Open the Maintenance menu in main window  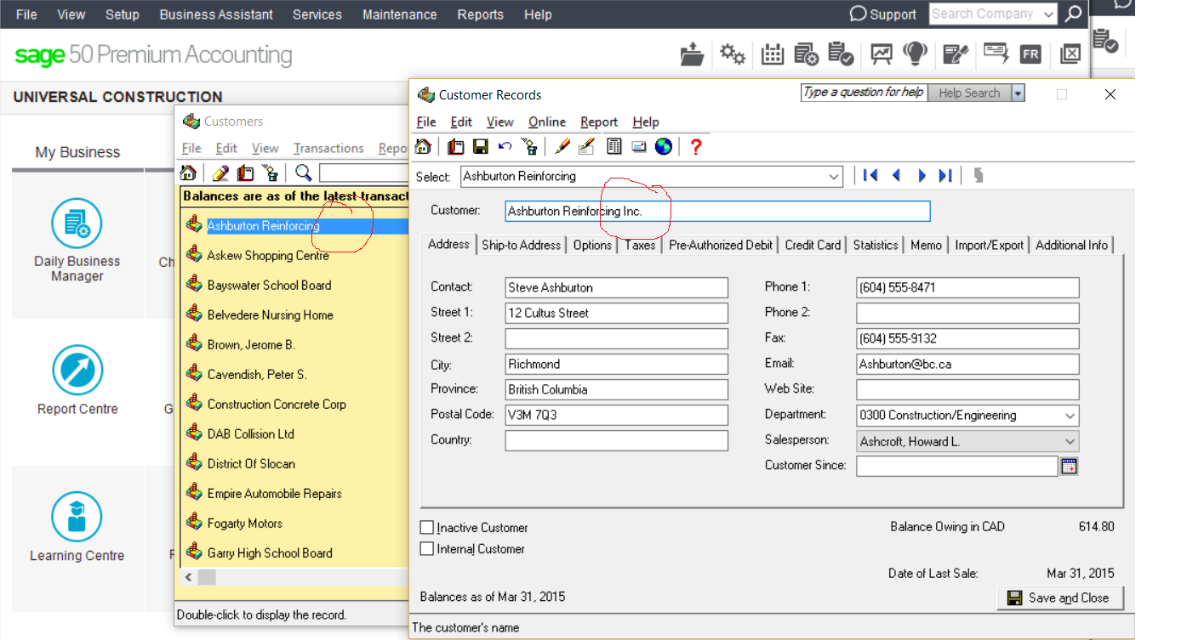click(x=399, y=14)
